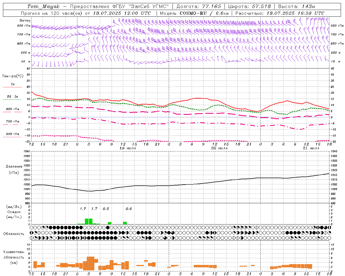Click the forecast line Прогноз на 120 часа(ов)
Image resolution: width=345 pixels, height=276 pixels.
tap(52, 13)
